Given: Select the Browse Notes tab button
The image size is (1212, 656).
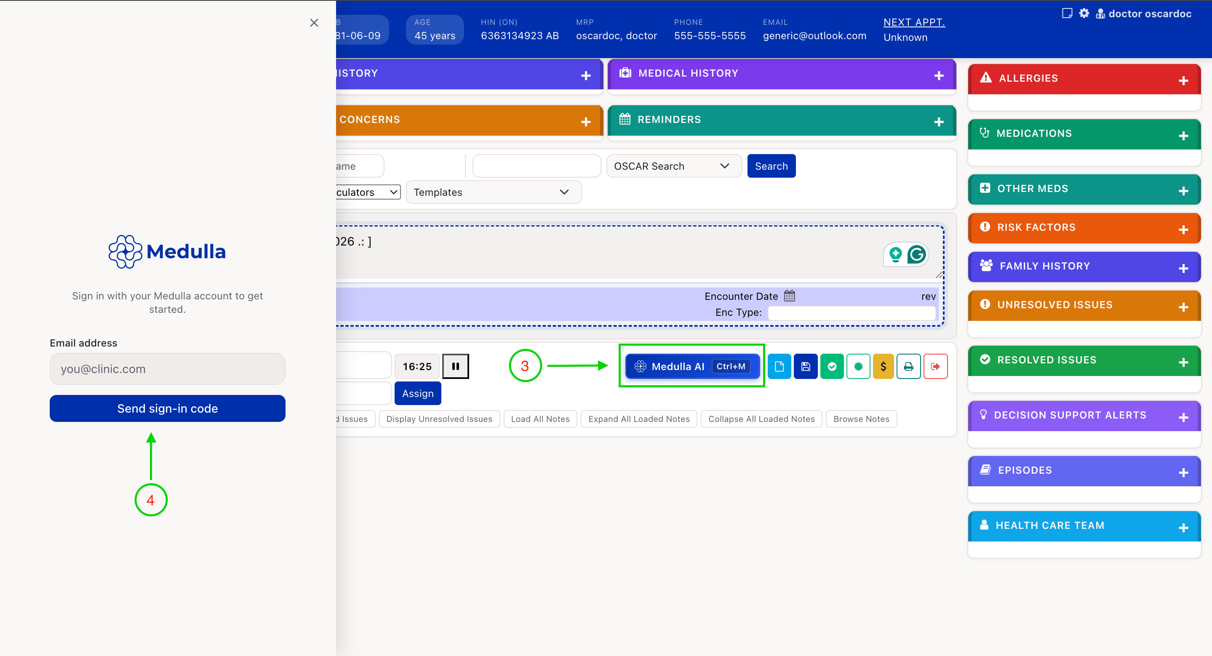Looking at the screenshot, I should [861, 419].
